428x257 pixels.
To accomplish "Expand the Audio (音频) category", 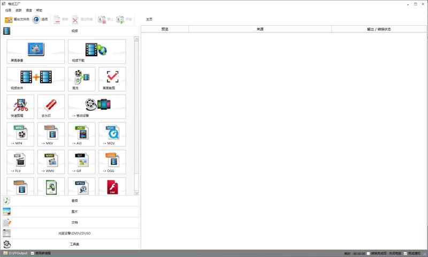I will (x=71, y=201).
